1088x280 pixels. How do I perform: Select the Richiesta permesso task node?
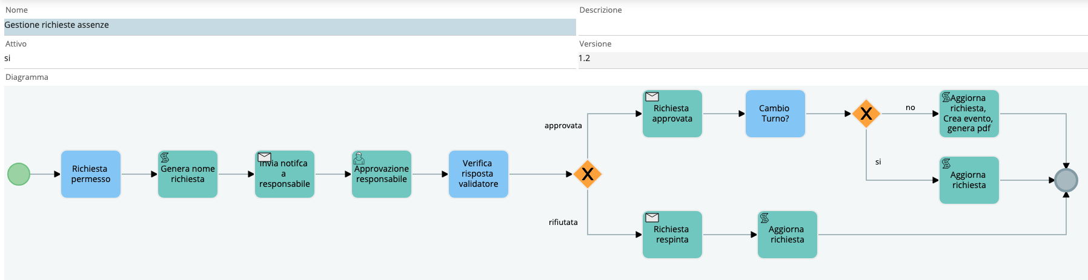coord(91,174)
